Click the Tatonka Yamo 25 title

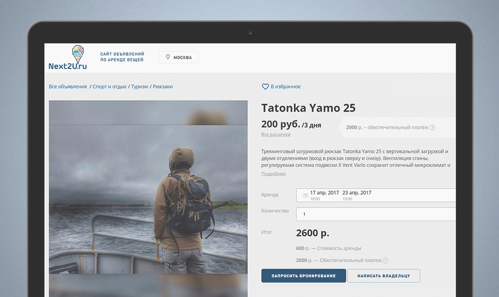click(x=308, y=108)
